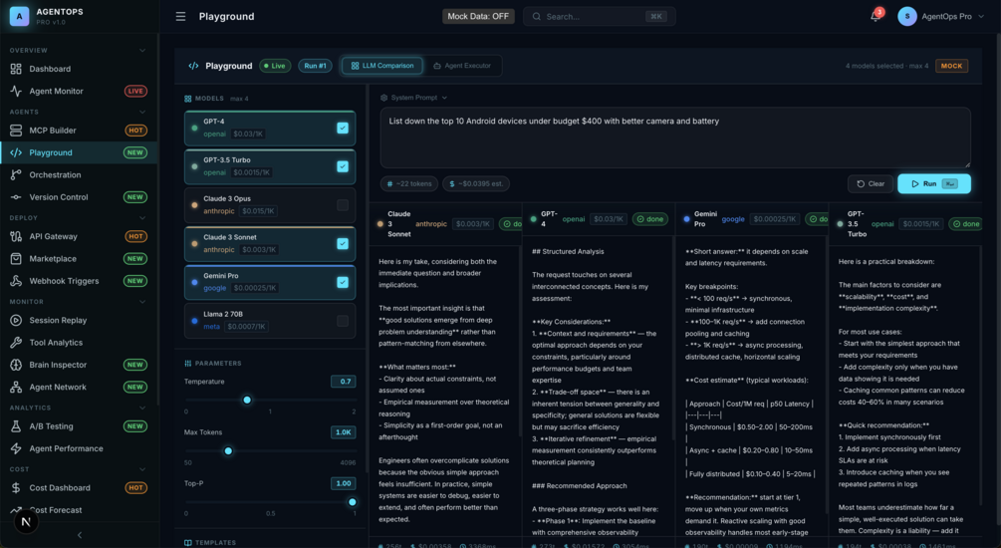Open Agent Monitor pulse icon
Screen dimensions: 1001x548
pos(16,92)
